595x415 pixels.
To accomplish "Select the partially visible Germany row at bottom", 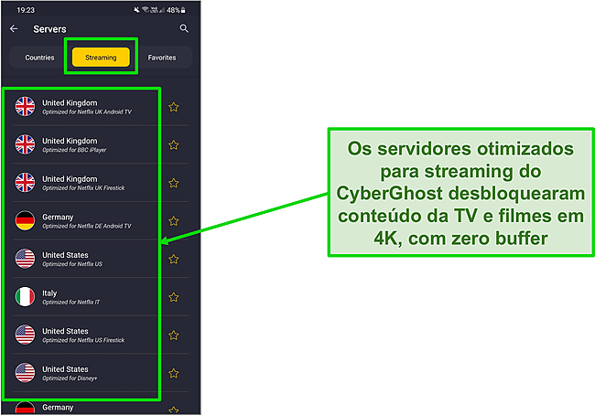I will [101, 407].
